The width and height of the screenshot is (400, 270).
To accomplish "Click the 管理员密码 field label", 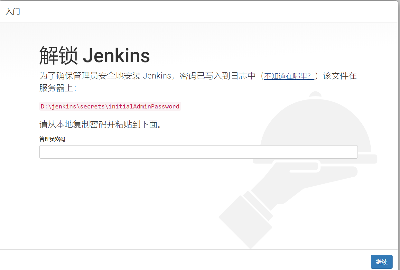I will pyautogui.click(x=52, y=139).
